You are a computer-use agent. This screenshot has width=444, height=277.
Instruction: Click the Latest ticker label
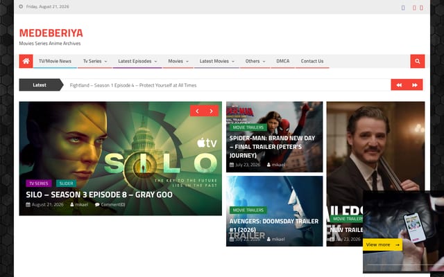tap(40, 84)
